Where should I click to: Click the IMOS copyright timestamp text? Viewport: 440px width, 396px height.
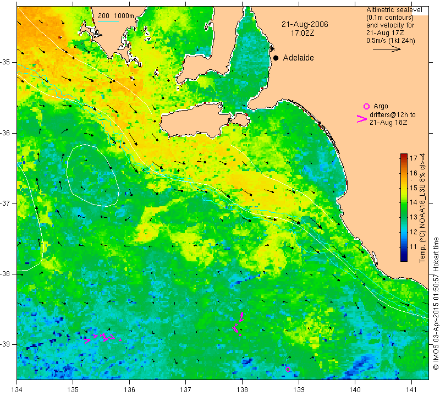(x=436, y=303)
